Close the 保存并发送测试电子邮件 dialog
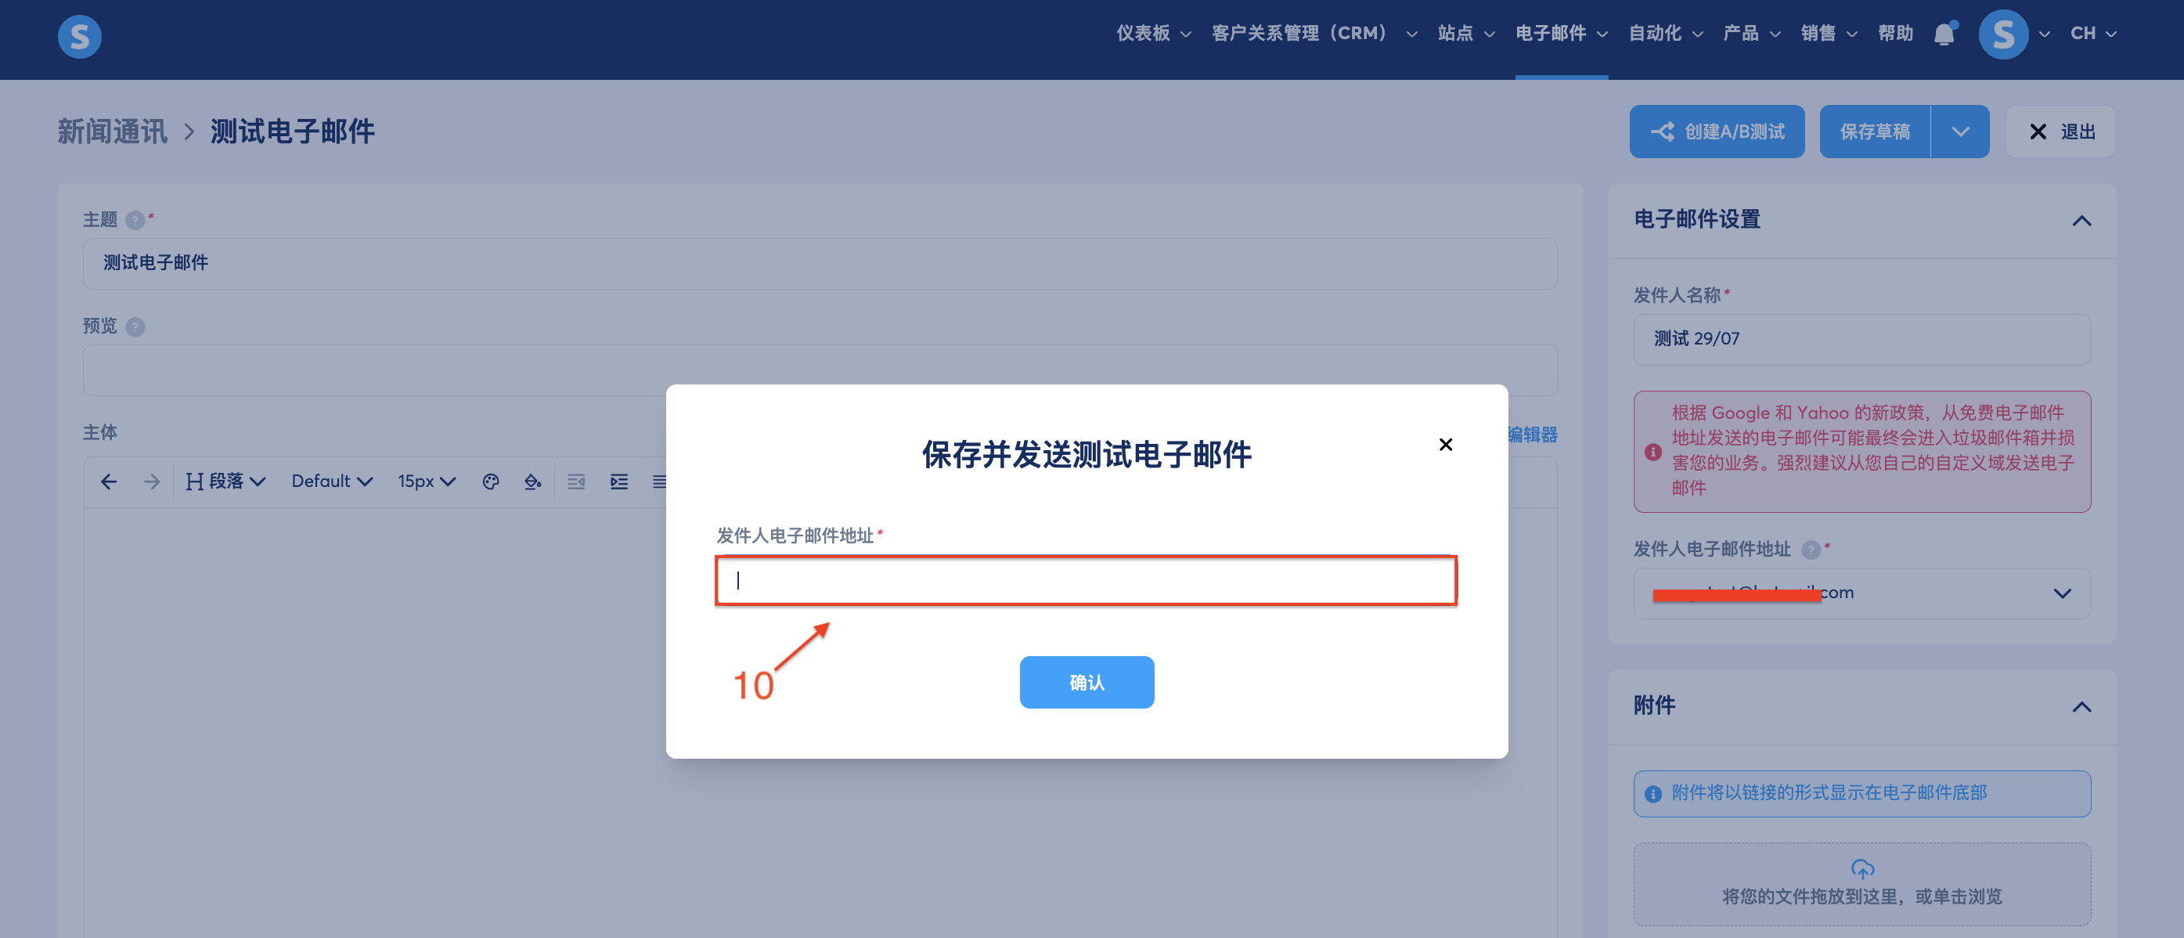2184x938 pixels. point(1446,445)
